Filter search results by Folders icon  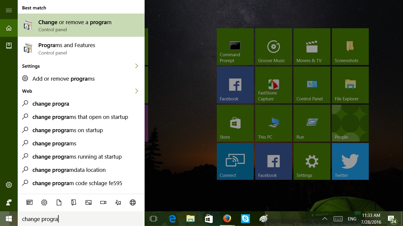click(x=74, y=202)
